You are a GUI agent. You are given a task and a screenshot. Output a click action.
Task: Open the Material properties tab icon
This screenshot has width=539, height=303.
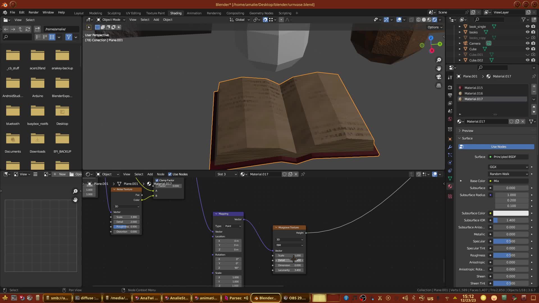pos(450,186)
